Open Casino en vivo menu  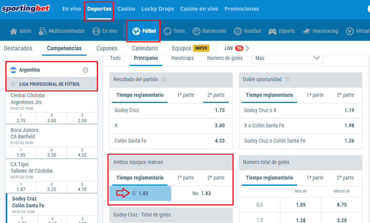(199, 9)
